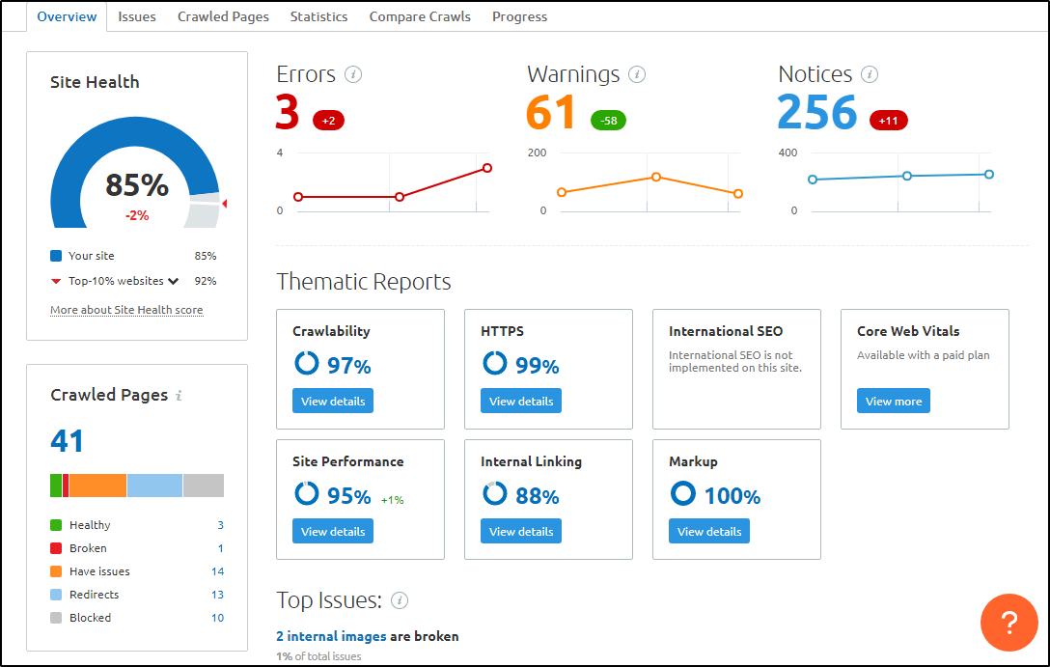Open the More about Site Health score link
Image resolution: width=1050 pixels, height=667 pixels.
tap(126, 310)
